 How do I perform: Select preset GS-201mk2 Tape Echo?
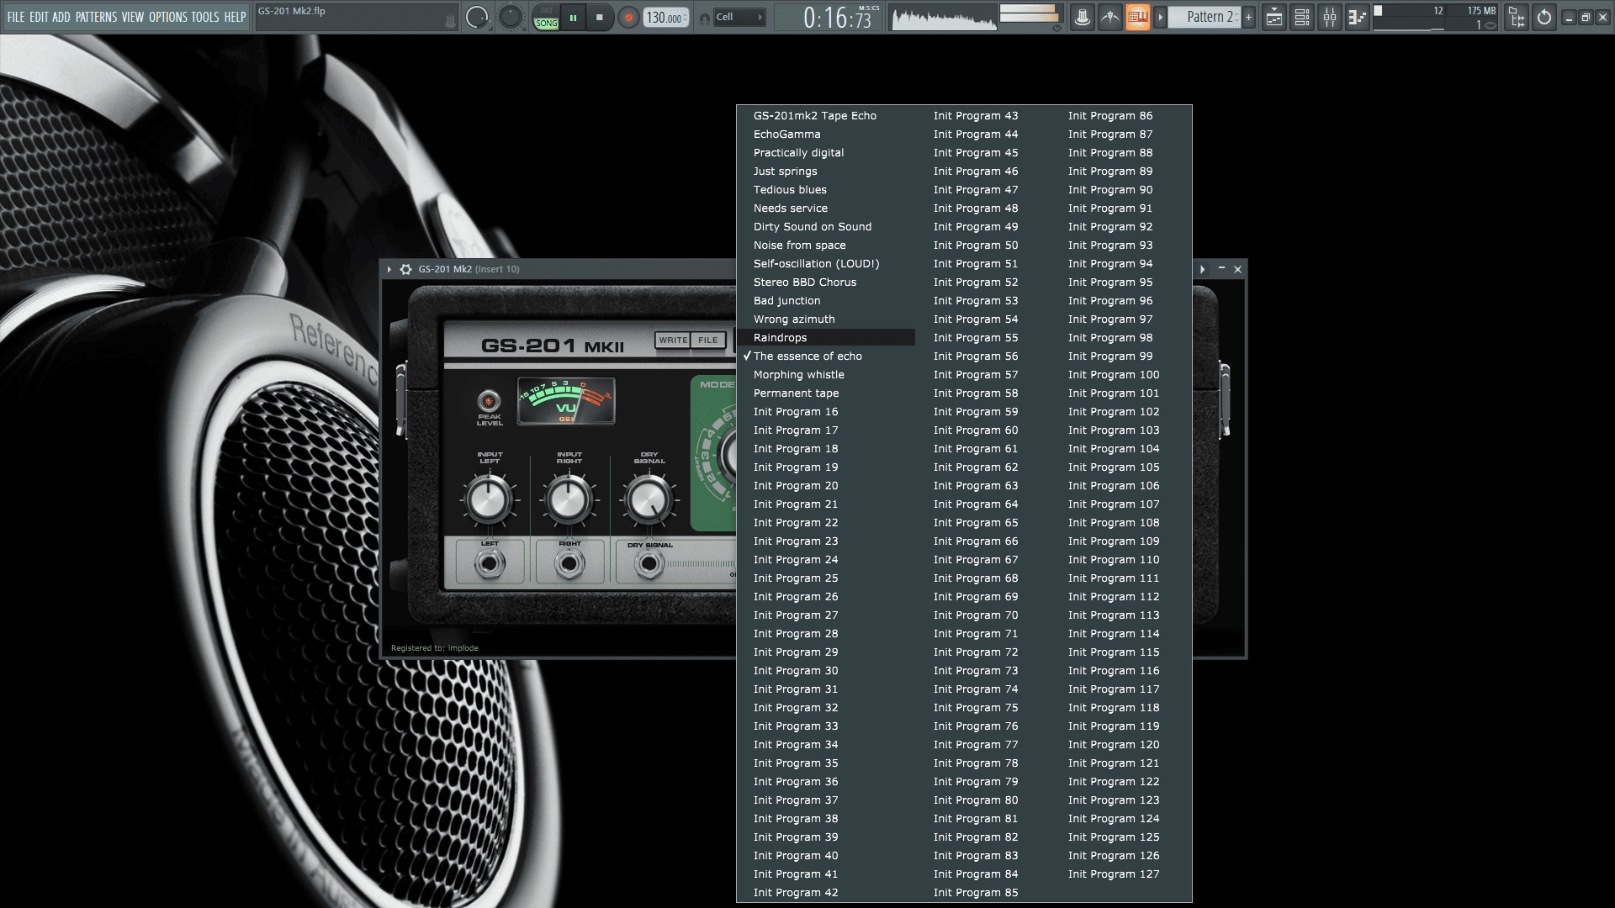click(x=826, y=115)
